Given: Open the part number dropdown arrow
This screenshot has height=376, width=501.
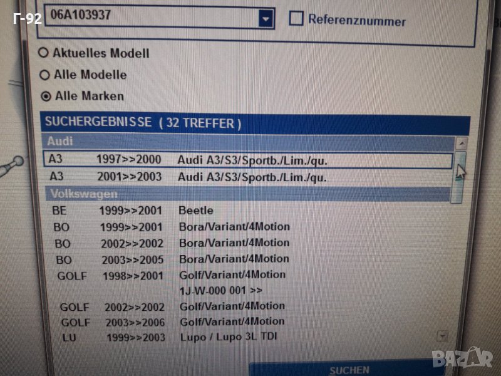Looking at the screenshot, I should pyautogui.click(x=267, y=19).
